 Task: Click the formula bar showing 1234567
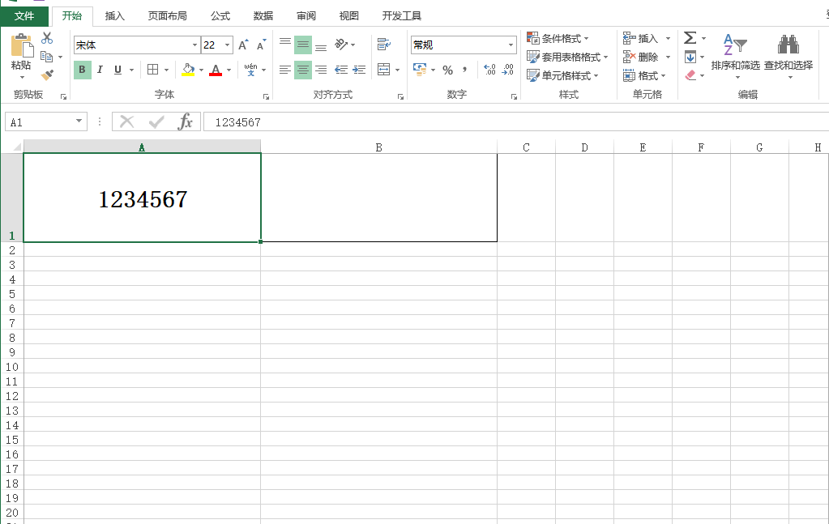click(x=516, y=122)
